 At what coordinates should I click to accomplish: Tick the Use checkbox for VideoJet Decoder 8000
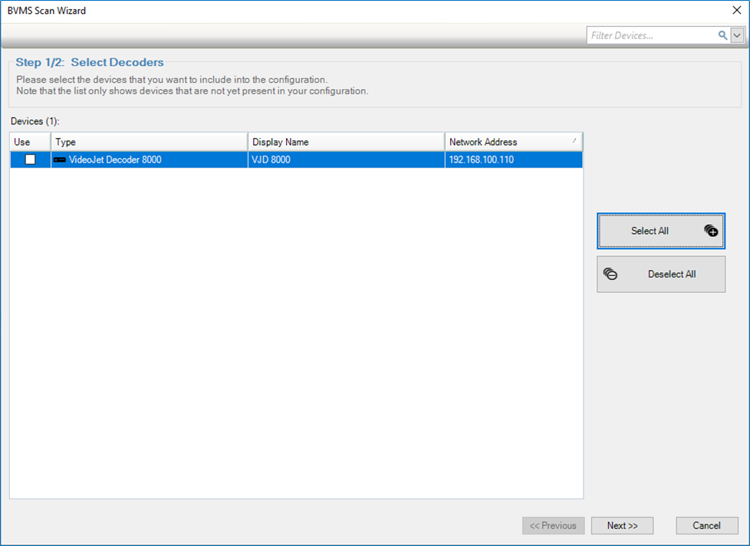click(x=30, y=160)
